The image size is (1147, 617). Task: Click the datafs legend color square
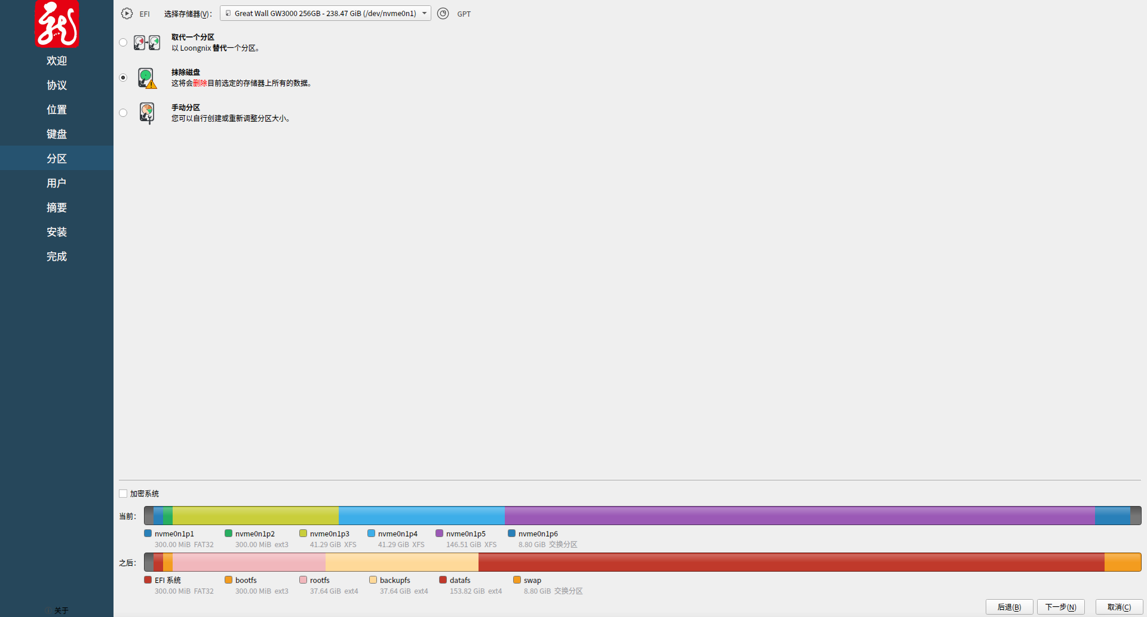click(x=443, y=580)
